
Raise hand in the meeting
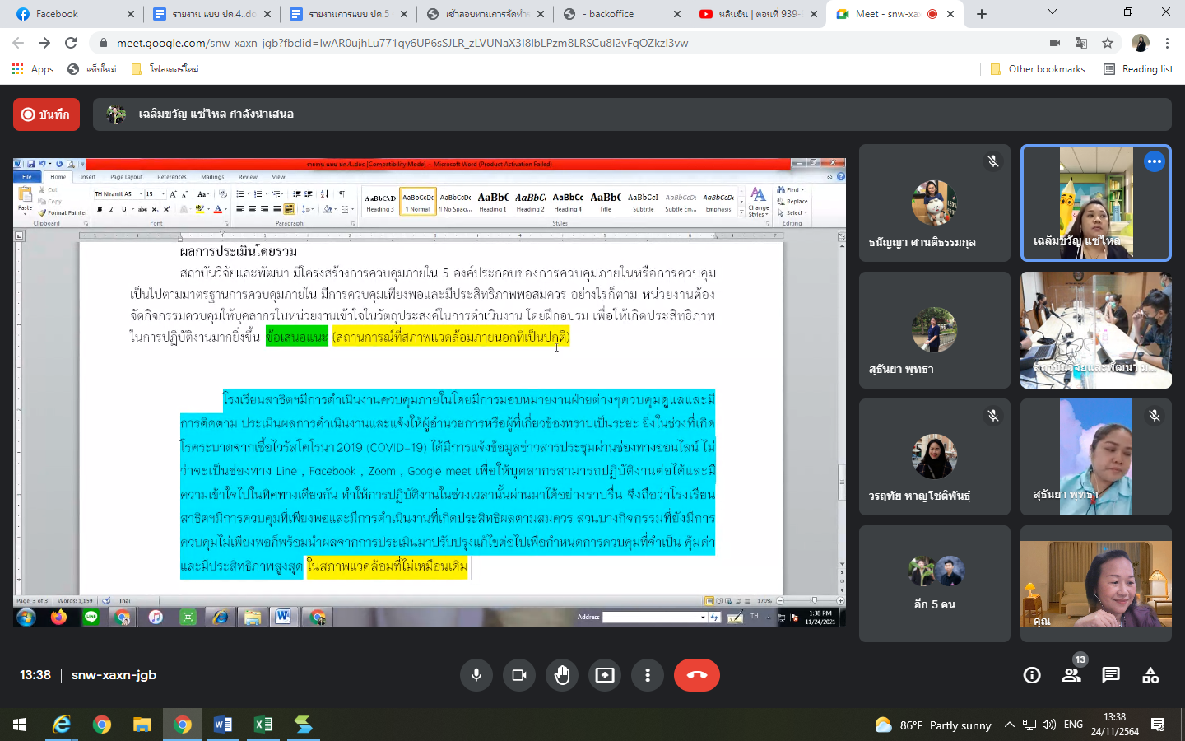562,675
